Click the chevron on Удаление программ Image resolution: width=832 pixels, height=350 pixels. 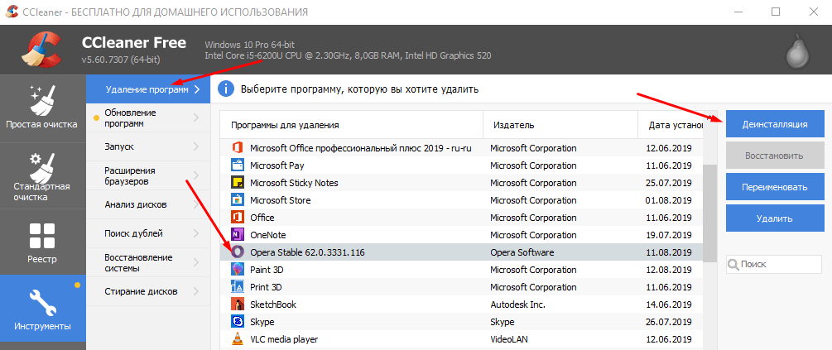(197, 89)
